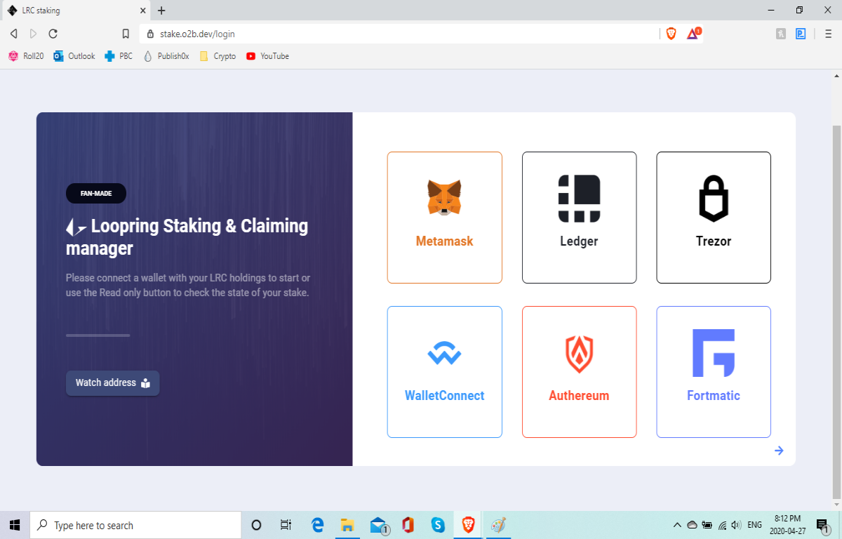Connect with the Metamask wallet card

[444, 218]
